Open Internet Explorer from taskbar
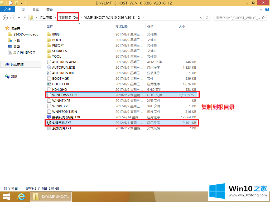 pyautogui.click(x=21, y=196)
